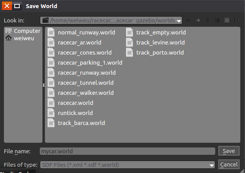Click file icon of track_levine.world
Screen dimensions: 245x173
point(129,43)
